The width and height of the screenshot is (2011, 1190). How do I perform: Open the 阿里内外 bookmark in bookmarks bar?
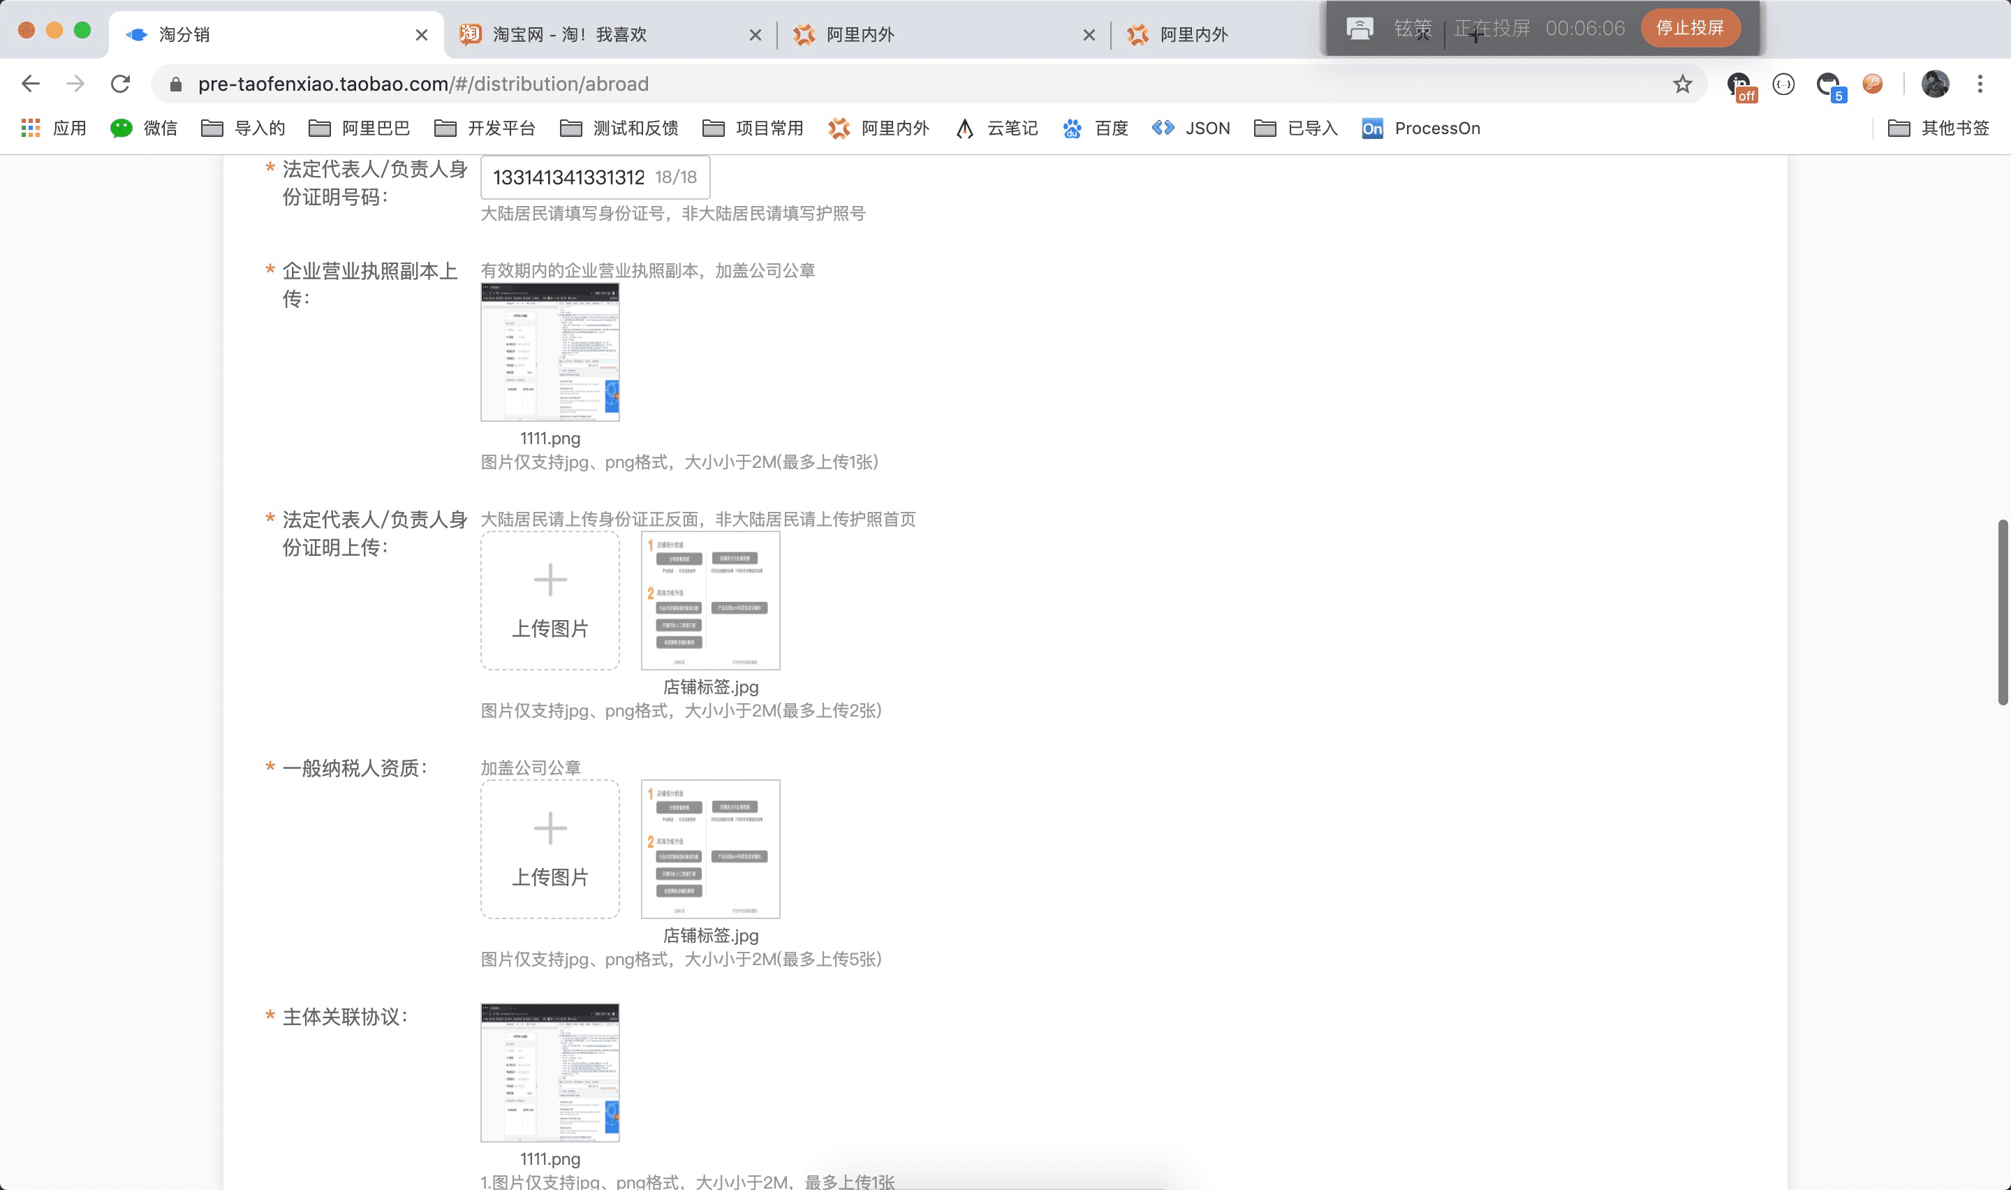pyautogui.click(x=878, y=128)
